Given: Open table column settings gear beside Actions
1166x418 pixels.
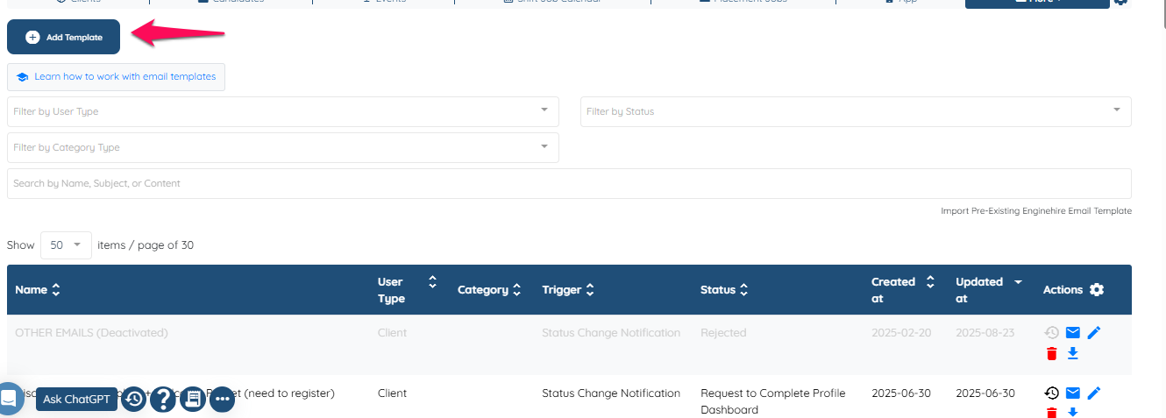Looking at the screenshot, I should tap(1097, 290).
